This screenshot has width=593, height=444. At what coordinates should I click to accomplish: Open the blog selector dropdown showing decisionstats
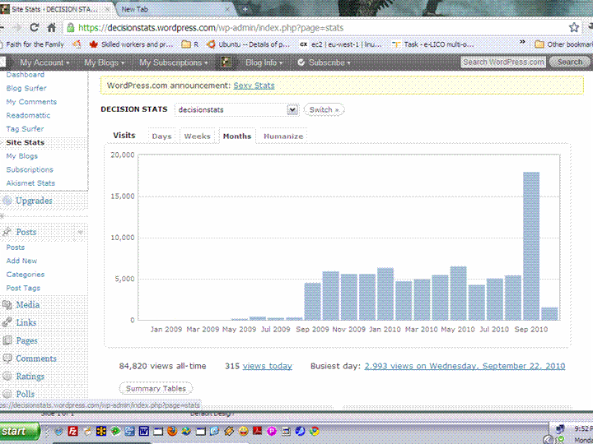[236, 109]
